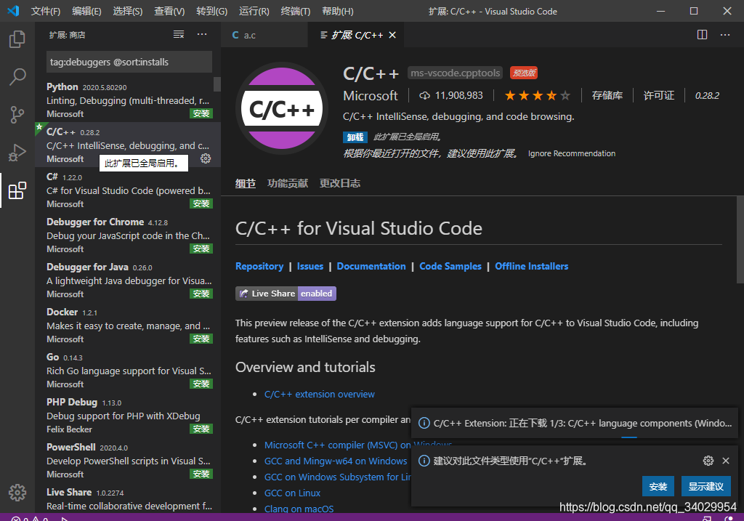The width and height of the screenshot is (744, 521).
Task: Install the PowerShell extension
Action: click(201, 474)
